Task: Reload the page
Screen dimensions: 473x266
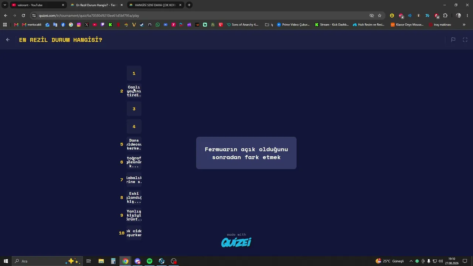Action: coord(23,16)
